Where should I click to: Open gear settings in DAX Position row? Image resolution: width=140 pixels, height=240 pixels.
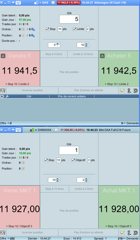click(33, 35)
